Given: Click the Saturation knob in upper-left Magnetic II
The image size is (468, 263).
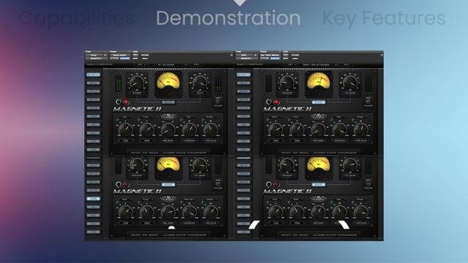Looking at the screenshot, I should (x=189, y=129).
